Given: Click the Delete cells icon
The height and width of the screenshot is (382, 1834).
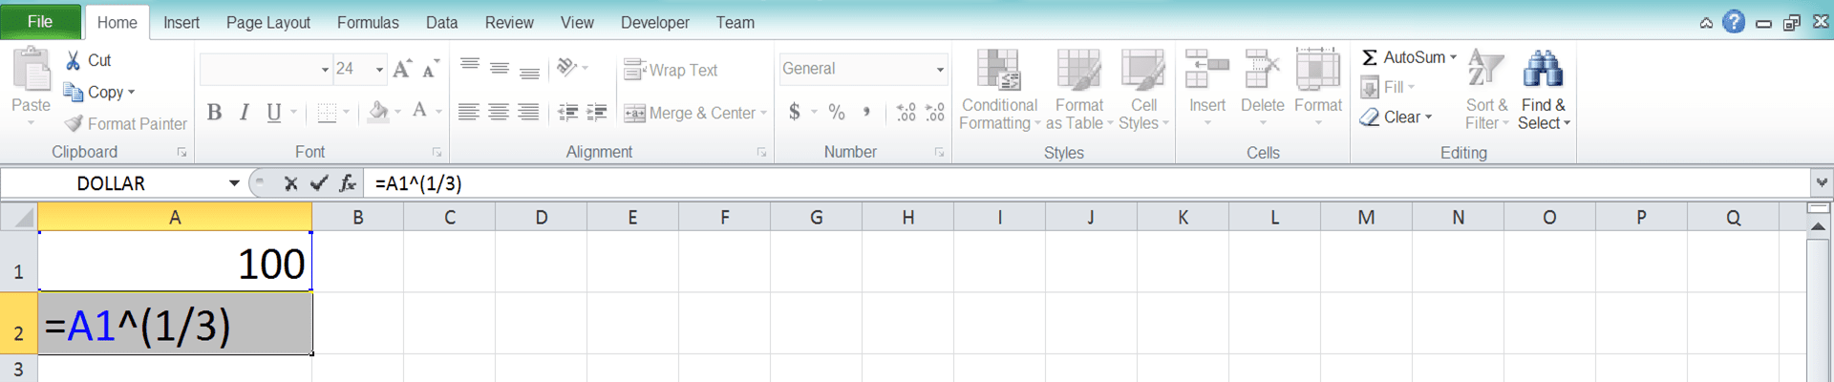Looking at the screenshot, I should 1262,71.
